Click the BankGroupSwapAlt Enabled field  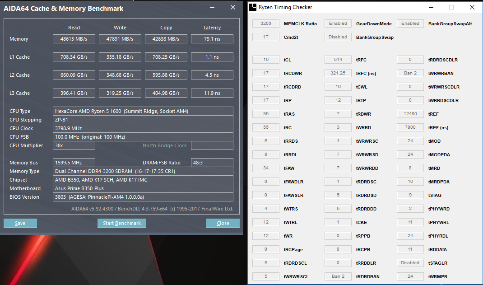[410, 23]
